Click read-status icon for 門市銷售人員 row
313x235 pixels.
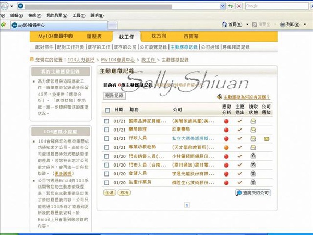tap(253, 156)
